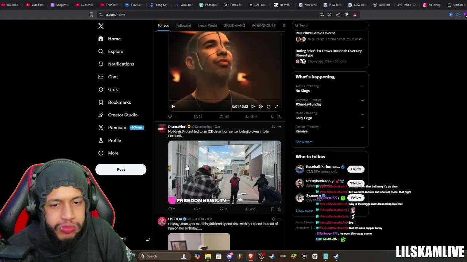Play the paused Drake video
This screenshot has height=262, width=467.
(173, 107)
